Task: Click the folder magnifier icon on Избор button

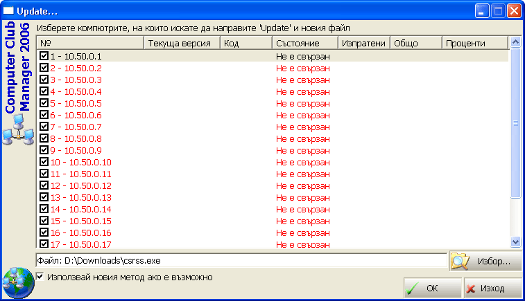Action: tap(460, 261)
